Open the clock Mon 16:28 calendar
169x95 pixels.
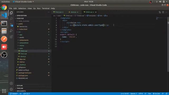[x=89, y=2]
